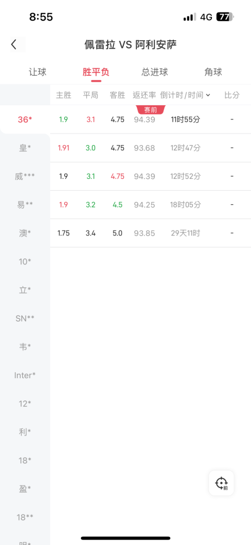Select SN** in the company sidebar

coord(25,318)
